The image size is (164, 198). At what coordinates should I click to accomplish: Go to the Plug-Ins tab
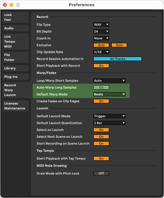(16, 77)
